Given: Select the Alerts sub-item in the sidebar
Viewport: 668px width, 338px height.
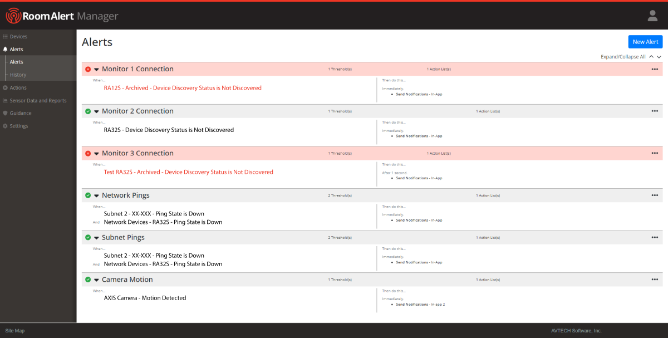Looking at the screenshot, I should [16, 61].
